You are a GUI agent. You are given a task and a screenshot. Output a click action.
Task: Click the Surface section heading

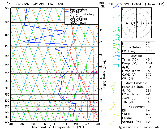pos(137,56)
